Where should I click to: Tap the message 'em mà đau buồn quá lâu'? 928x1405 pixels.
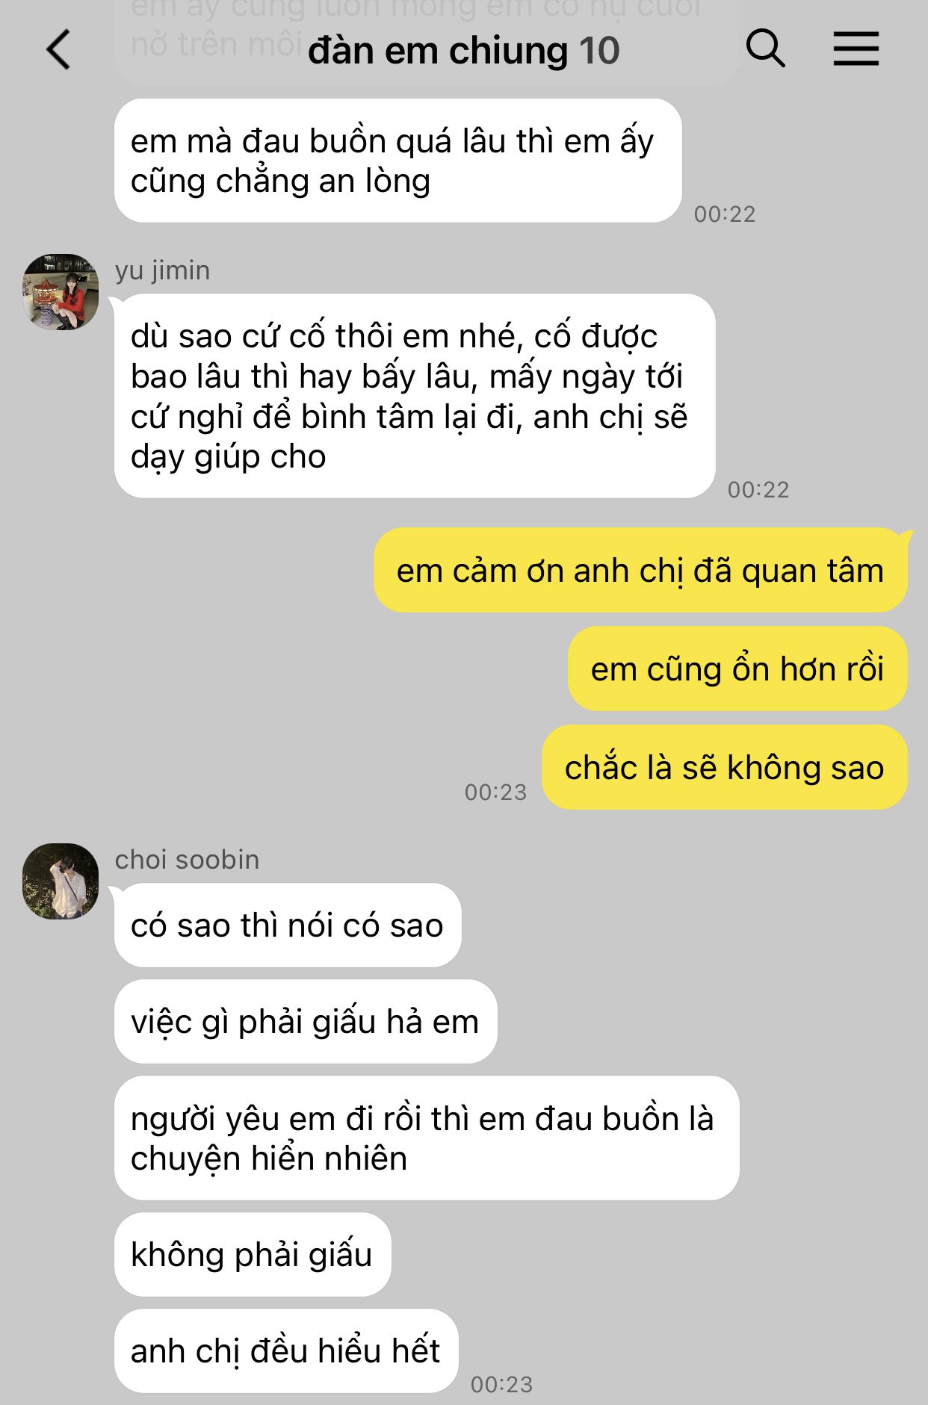click(x=398, y=161)
